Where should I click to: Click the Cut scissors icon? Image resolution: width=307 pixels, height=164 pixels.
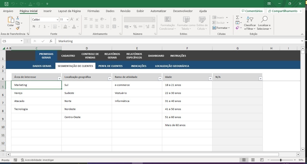pyautogui.click(x=18, y=18)
